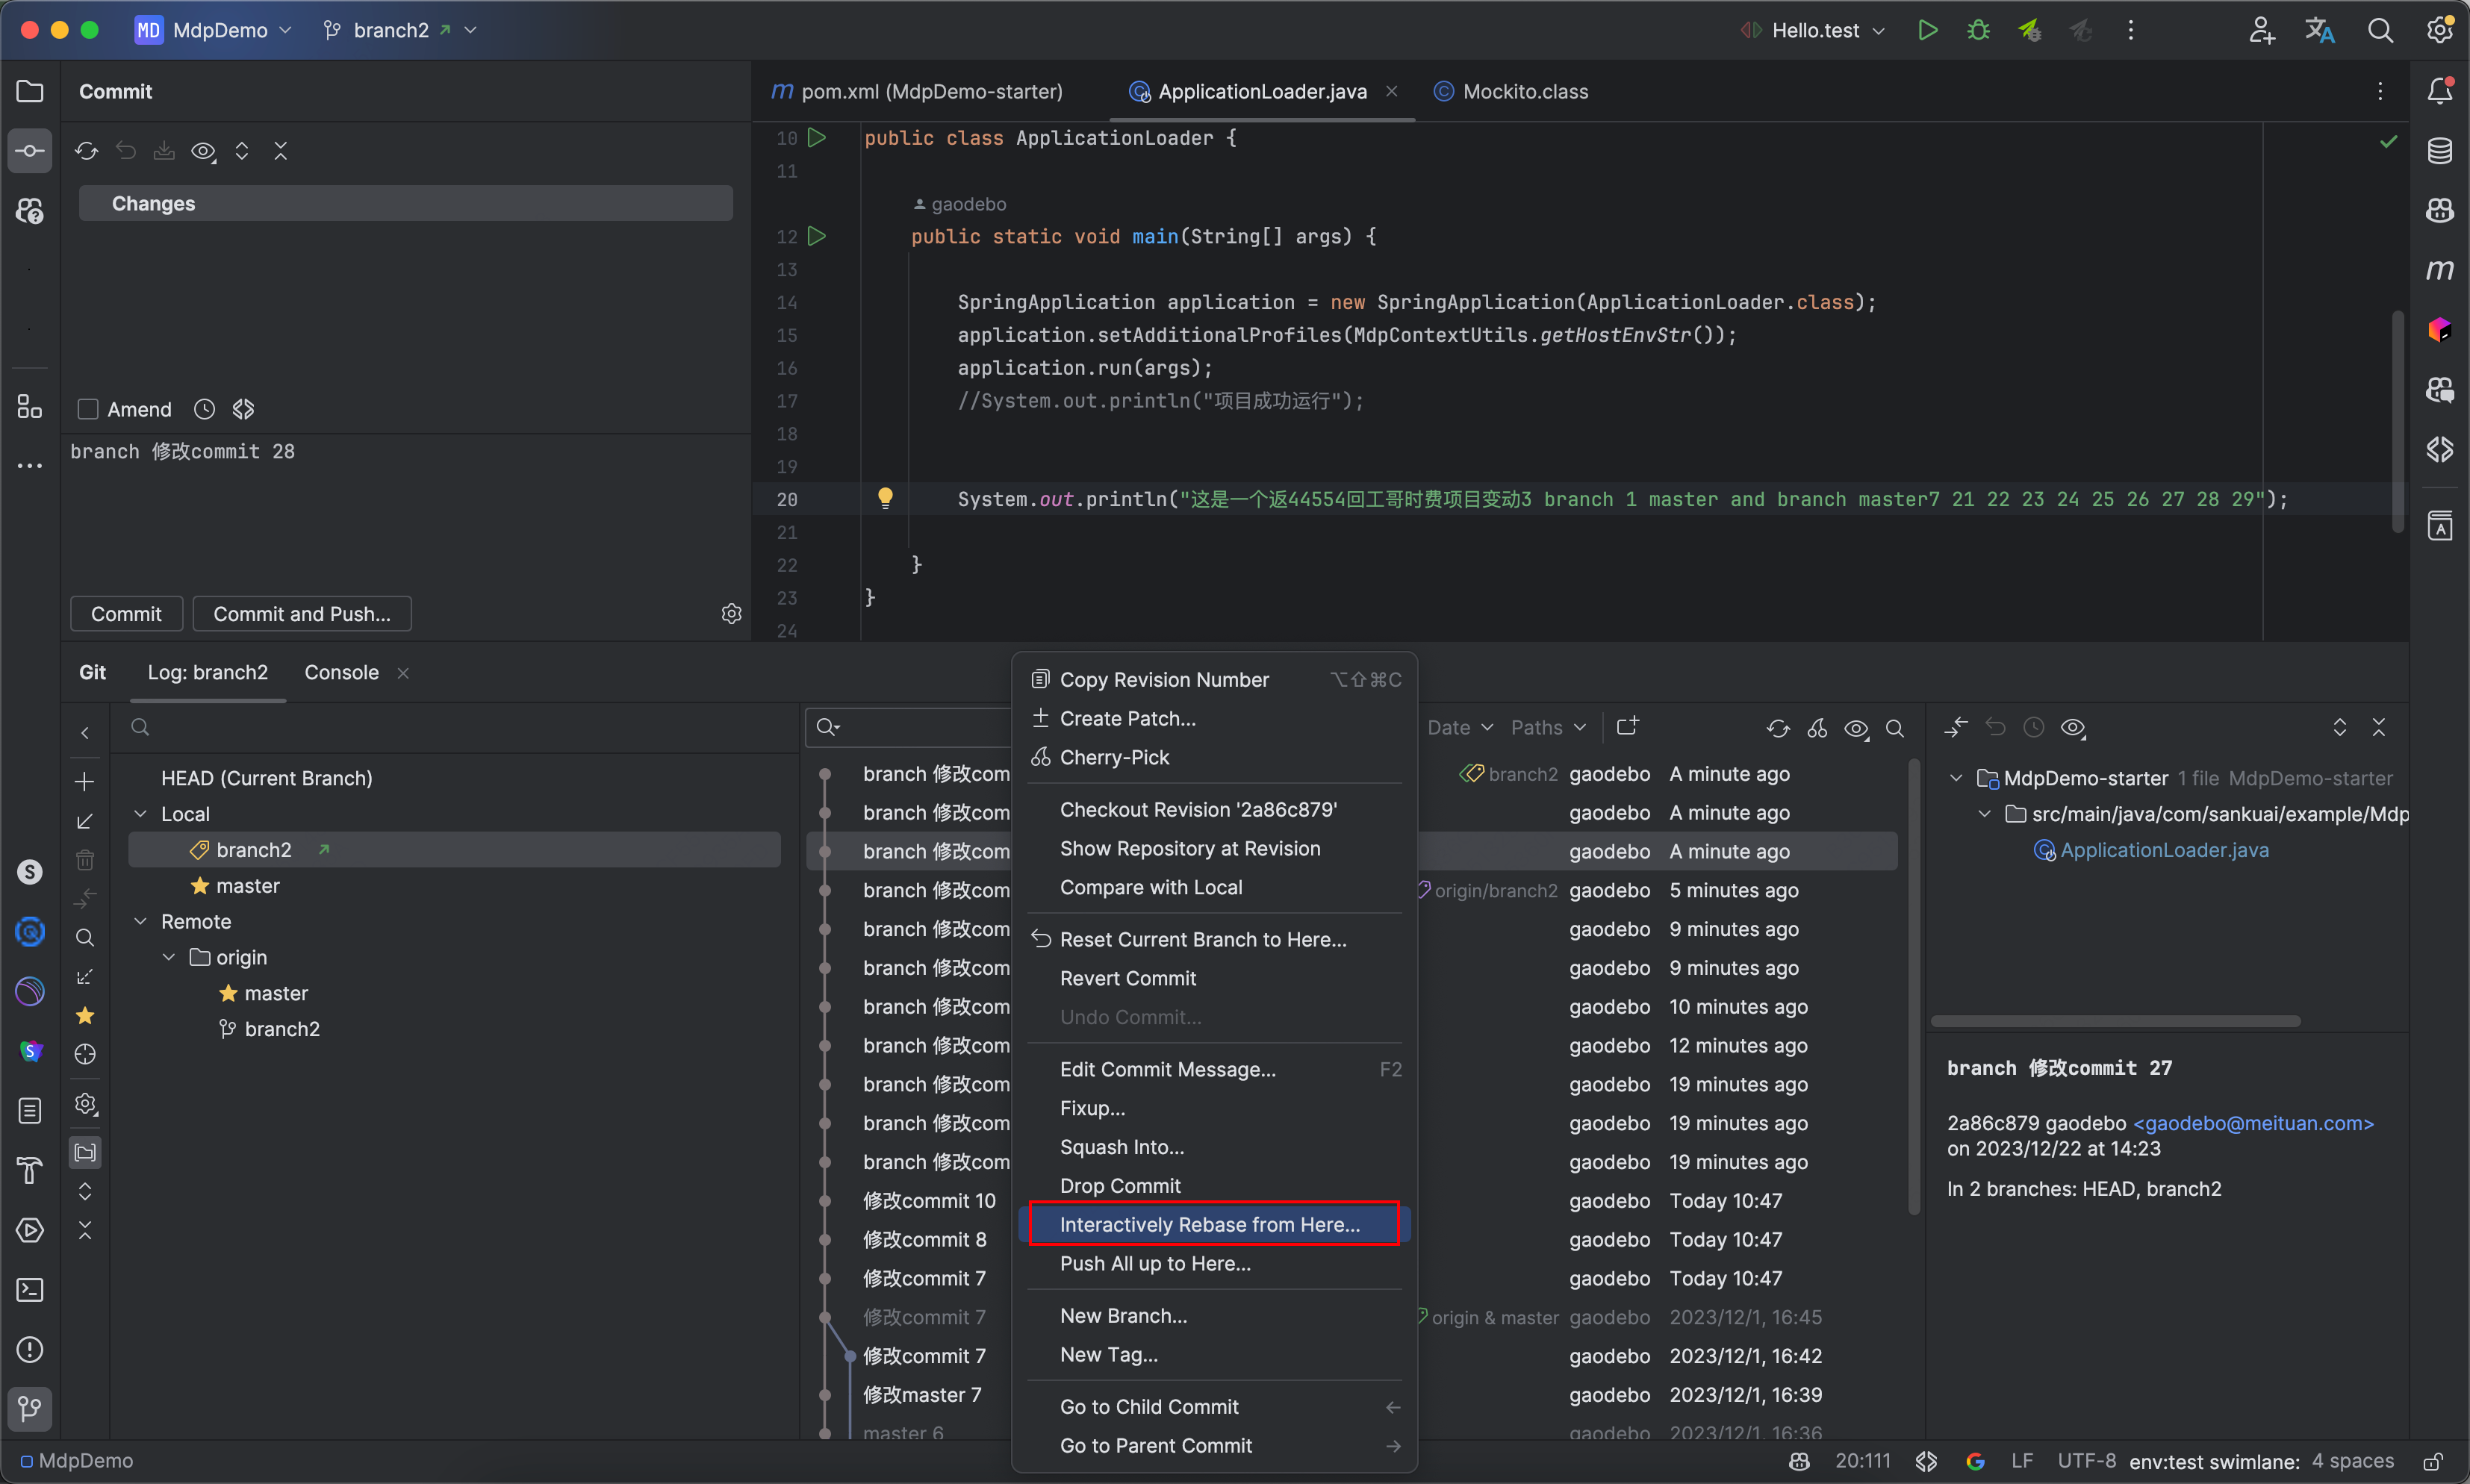
Task: Click the editor vertical scrollbar
Action: tap(2397, 420)
